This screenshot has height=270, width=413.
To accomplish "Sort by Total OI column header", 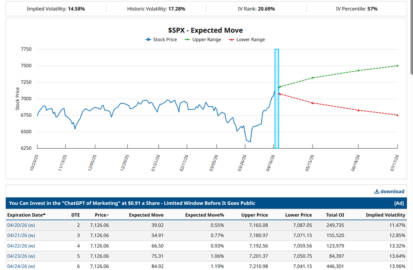I will 335,215.
